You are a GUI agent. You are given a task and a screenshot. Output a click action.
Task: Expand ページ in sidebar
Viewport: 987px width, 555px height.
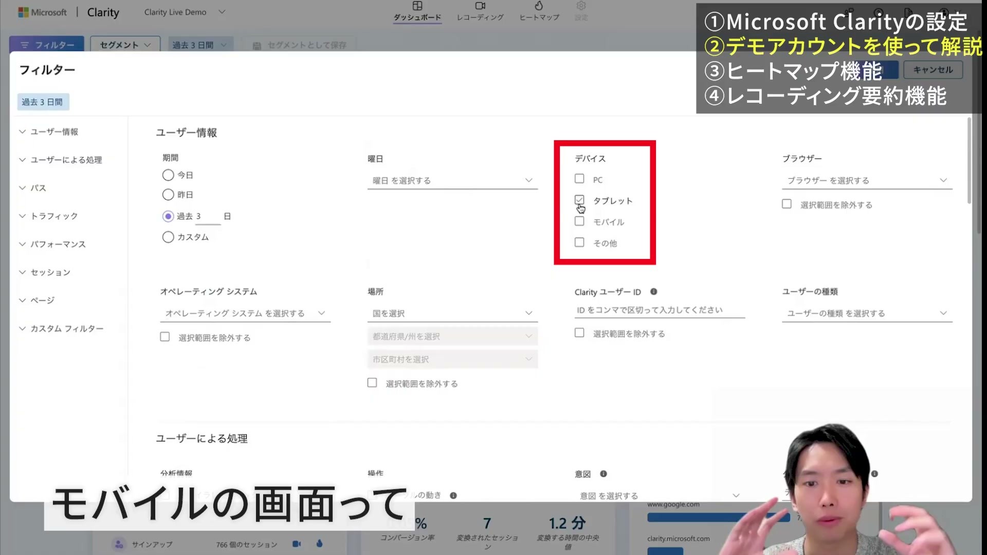[x=37, y=300]
